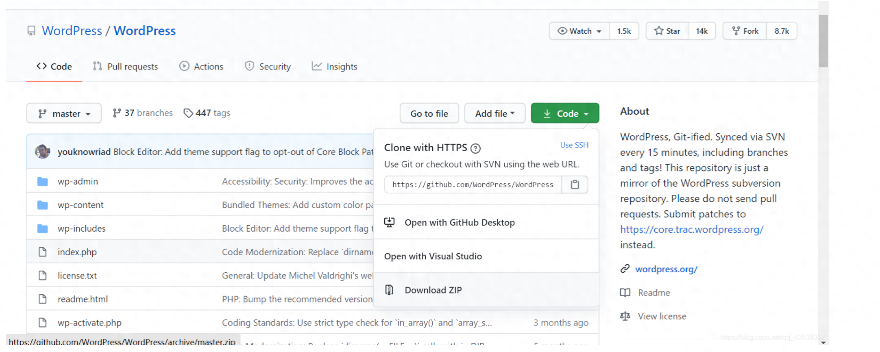
Task: Click the wp-includes folder icon
Action: [x=42, y=228]
